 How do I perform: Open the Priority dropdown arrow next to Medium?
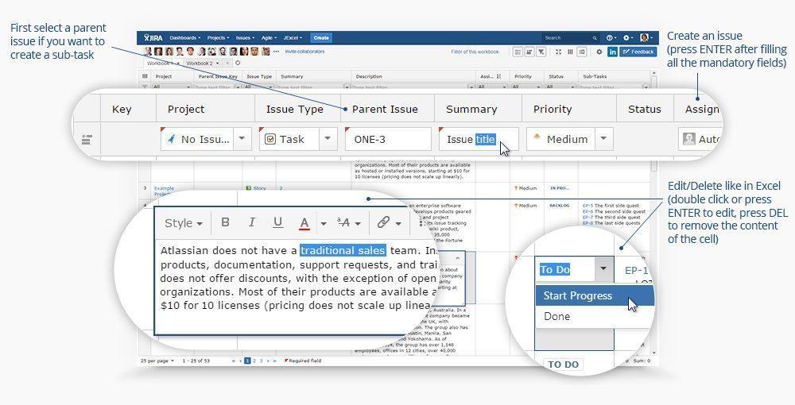coord(604,139)
